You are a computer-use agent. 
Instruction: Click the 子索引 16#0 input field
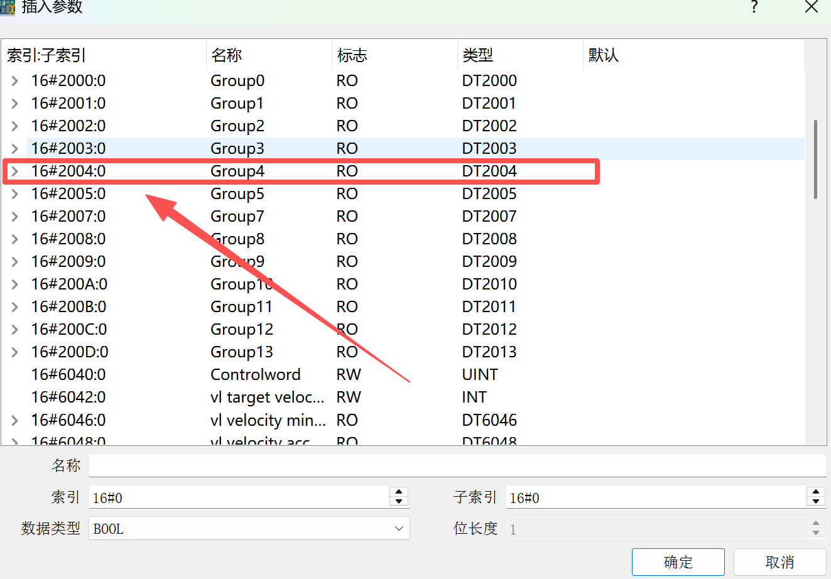pos(656,497)
